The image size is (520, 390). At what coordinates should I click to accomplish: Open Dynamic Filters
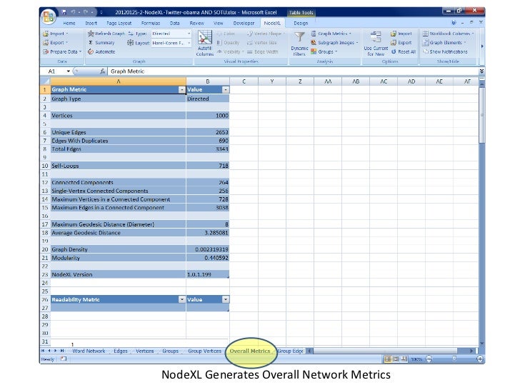point(299,44)
